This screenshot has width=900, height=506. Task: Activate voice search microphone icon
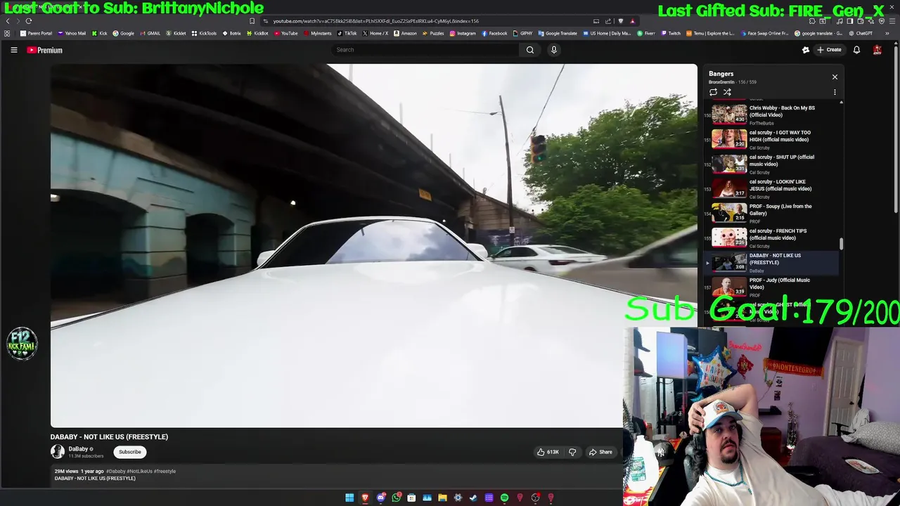[554, 50]
